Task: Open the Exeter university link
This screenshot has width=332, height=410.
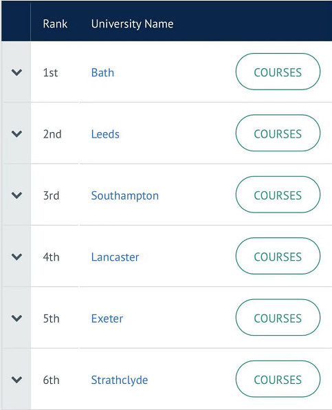Action: point(107,319)
